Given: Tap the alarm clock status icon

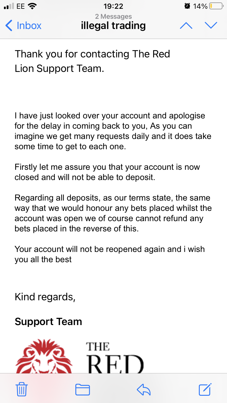Looking at the screenshot, I should 188,6.
